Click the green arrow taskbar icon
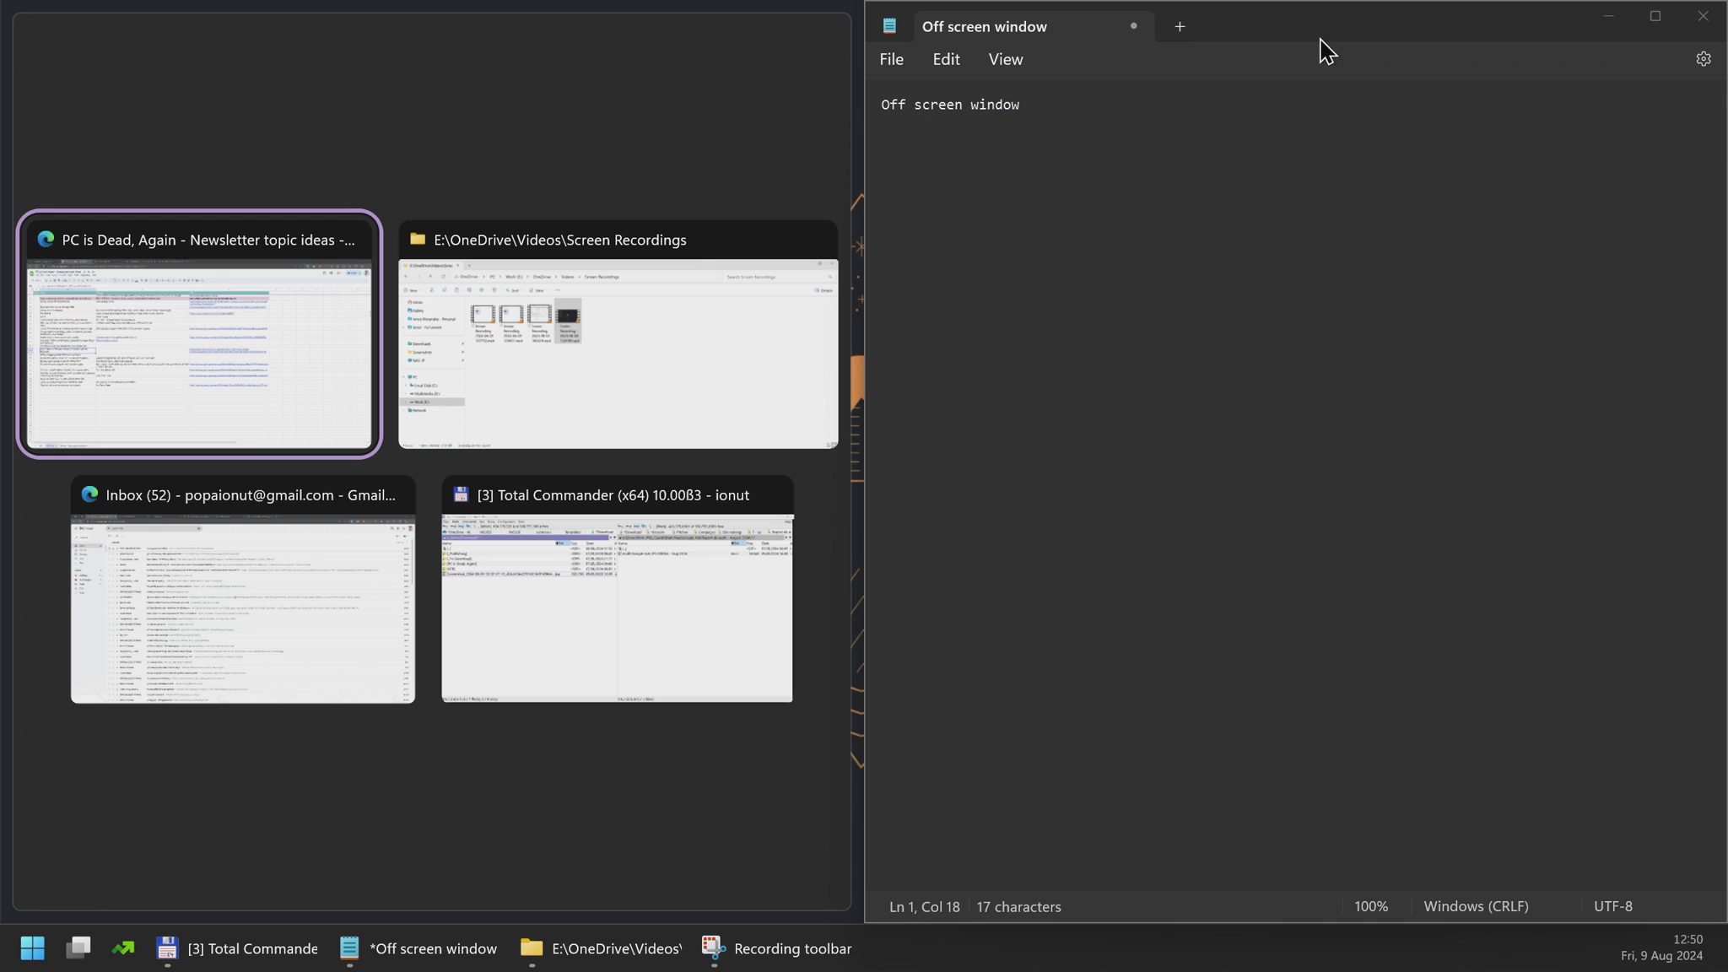Screen dimensions: 1728x972 coord(123,948)
